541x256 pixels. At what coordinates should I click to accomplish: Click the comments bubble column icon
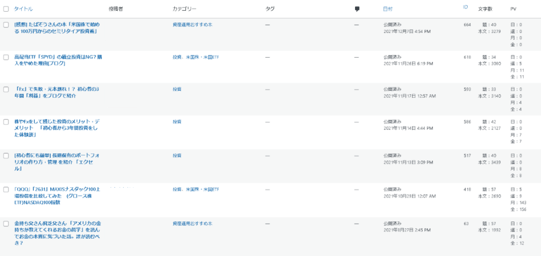click(x=357, y=9)
